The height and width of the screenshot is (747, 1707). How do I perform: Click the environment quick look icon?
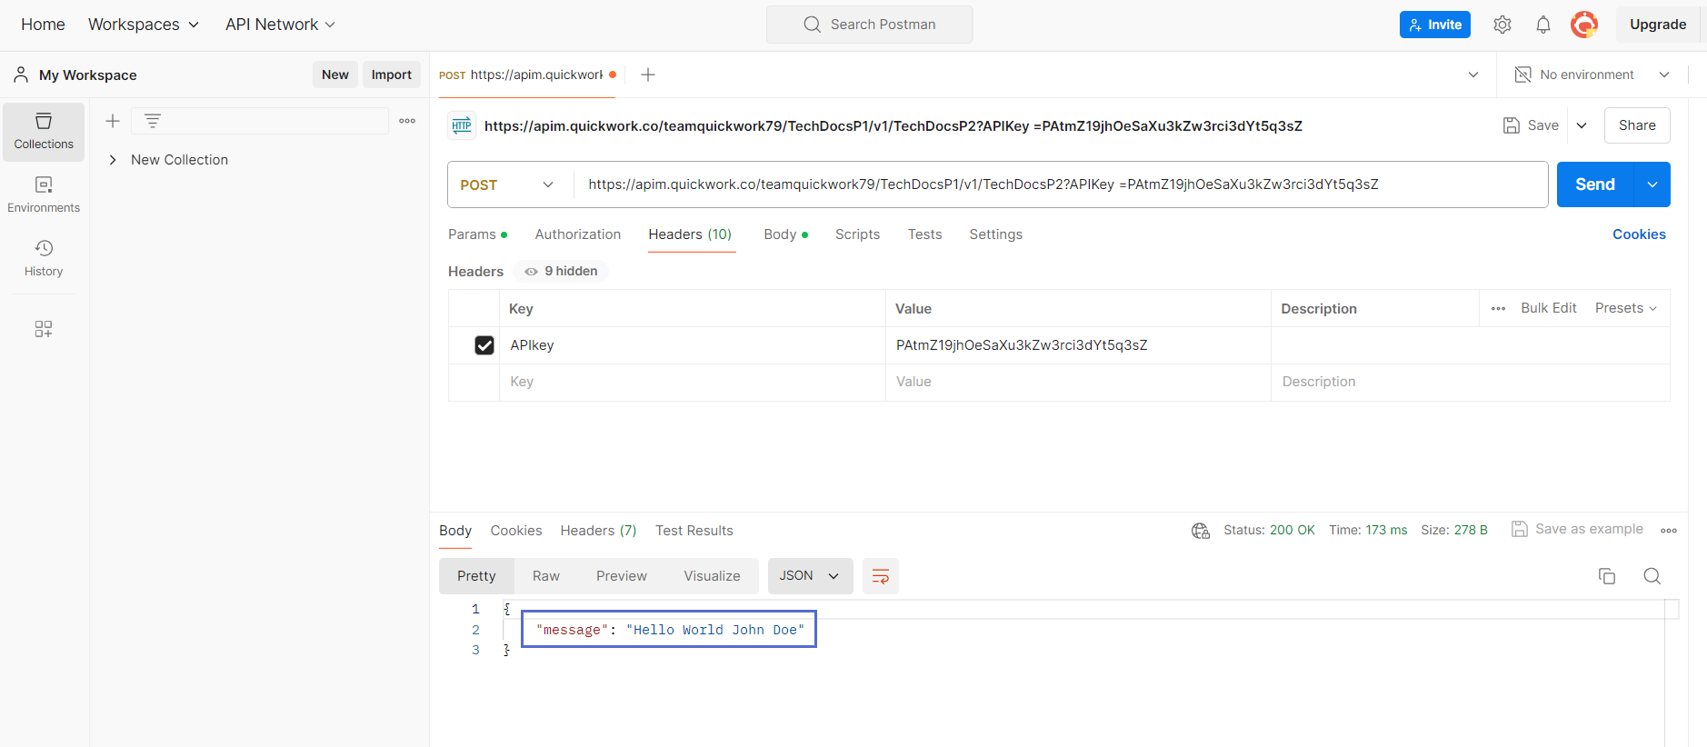click(x=1523, y=75)
